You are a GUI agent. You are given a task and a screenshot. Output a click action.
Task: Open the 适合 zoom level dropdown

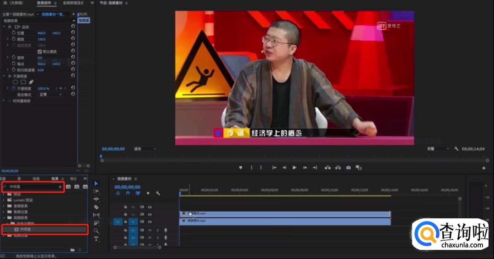tap(145, 149)
